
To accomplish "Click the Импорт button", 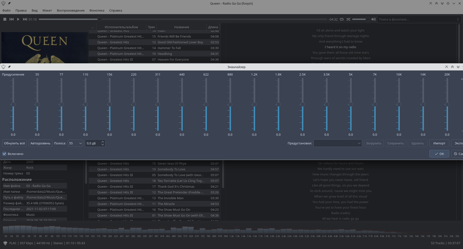I will [x=439, y=143].
